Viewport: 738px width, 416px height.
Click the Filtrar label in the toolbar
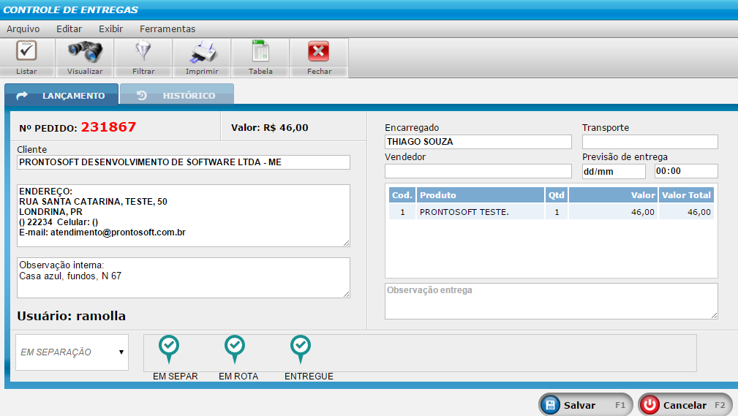(143, 71)
